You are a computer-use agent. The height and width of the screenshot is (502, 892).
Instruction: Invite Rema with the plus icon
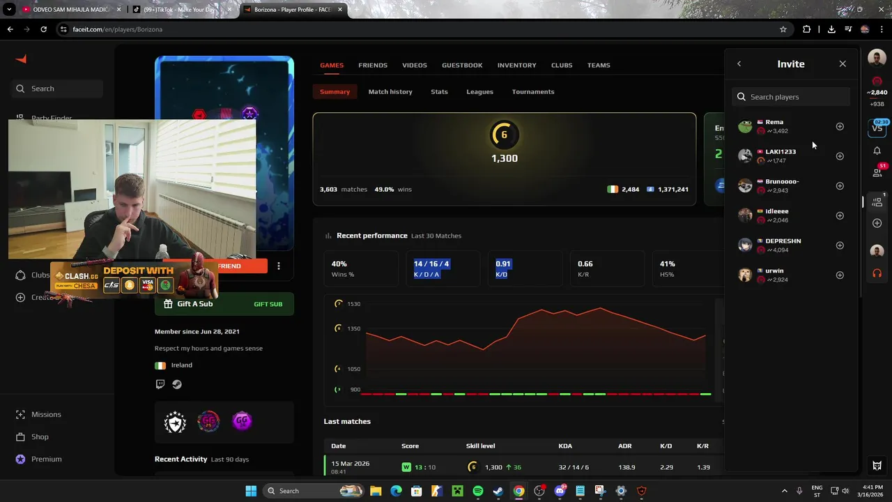click(x=840, y=126)
